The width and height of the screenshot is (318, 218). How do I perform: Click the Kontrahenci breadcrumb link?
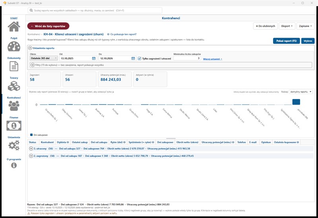34,34
